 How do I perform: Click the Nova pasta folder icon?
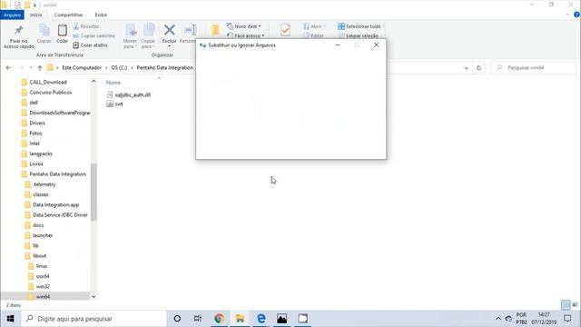click(x=215, y=30)
